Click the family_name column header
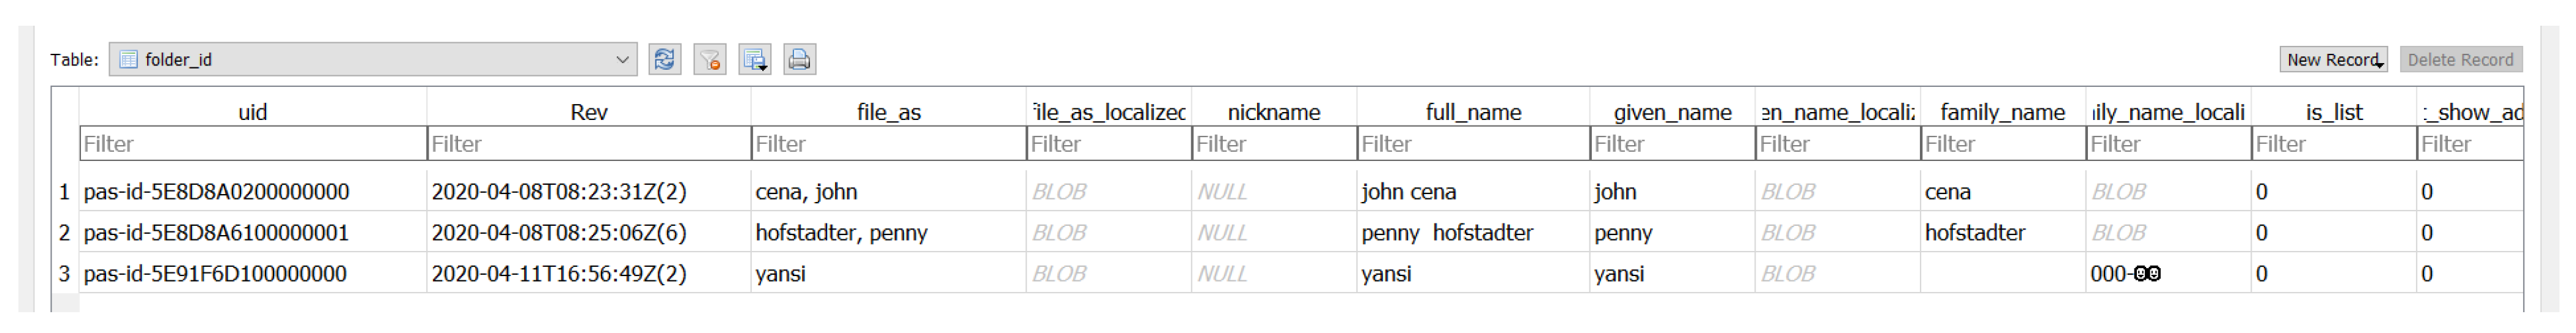Viewport: 2576px width, 333px height. tap(2002, 113)
